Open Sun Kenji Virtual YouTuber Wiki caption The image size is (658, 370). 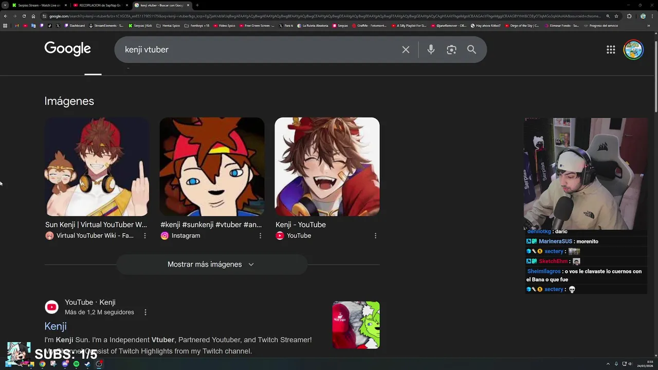click(96, 225)
